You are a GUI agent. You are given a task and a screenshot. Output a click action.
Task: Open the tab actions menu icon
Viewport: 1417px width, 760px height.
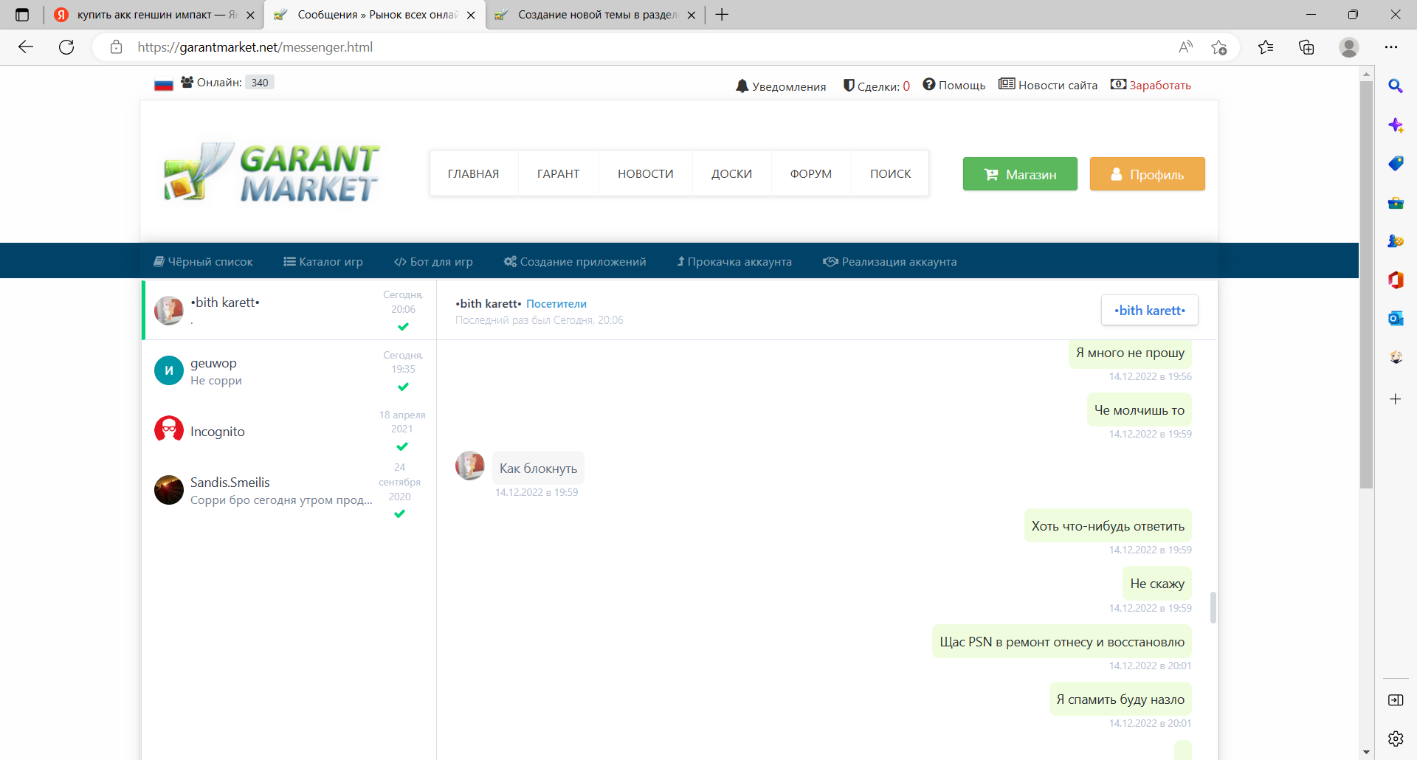(22, 15)
